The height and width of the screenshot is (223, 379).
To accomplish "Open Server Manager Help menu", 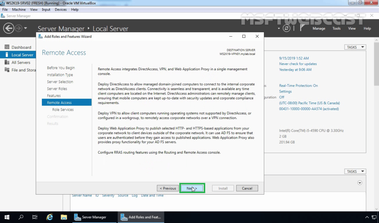I will [x=367, y=28].
